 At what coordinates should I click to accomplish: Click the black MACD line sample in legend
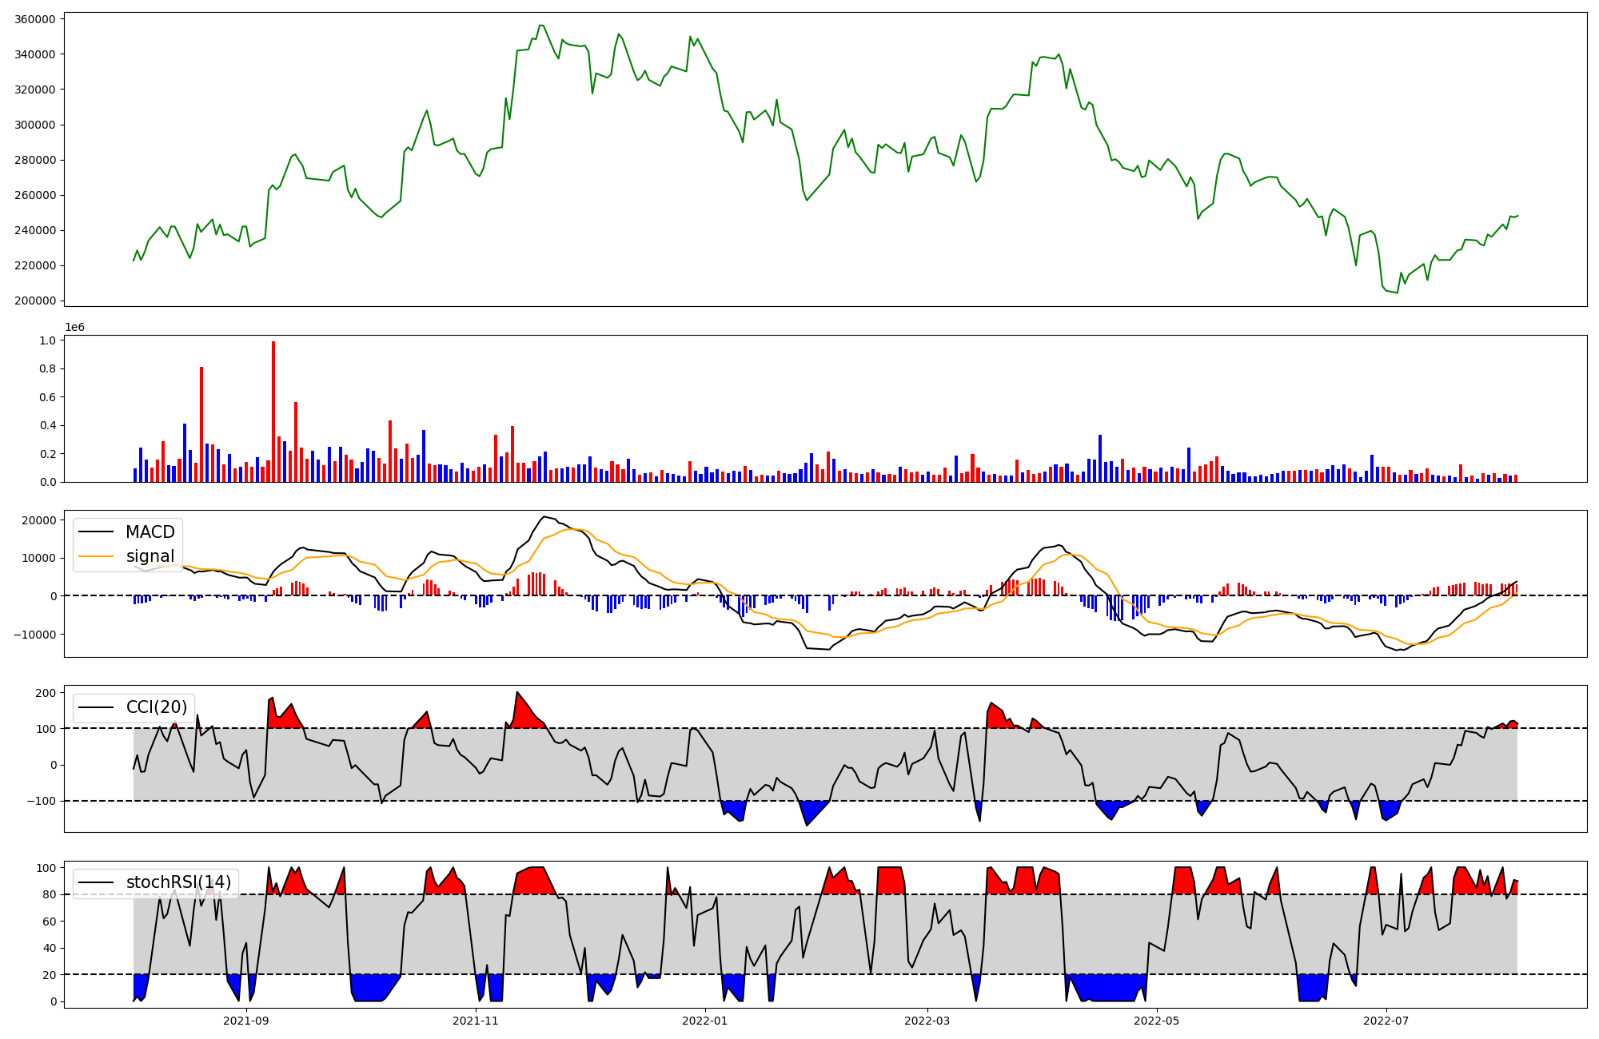tap(97, 532)
